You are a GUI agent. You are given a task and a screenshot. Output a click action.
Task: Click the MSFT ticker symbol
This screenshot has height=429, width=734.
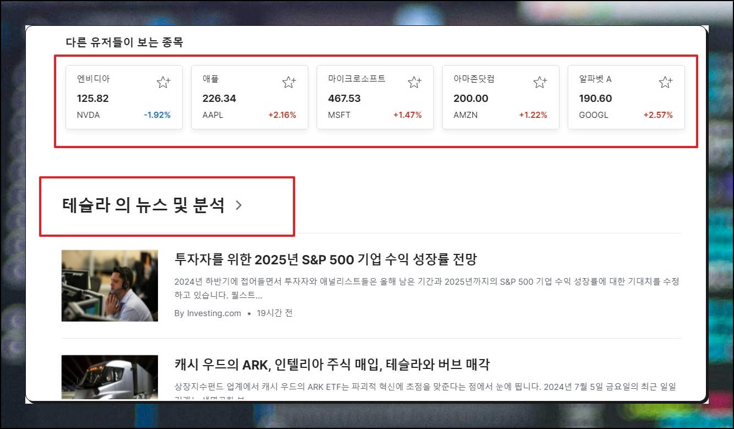(339, 115)
